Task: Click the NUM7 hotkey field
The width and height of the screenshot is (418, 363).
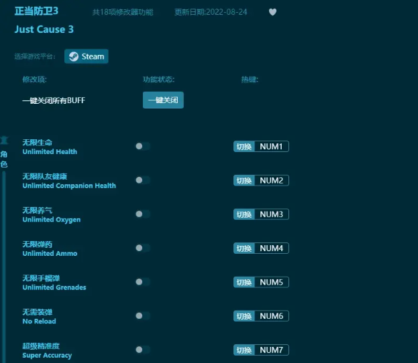Action: (271, 350)
